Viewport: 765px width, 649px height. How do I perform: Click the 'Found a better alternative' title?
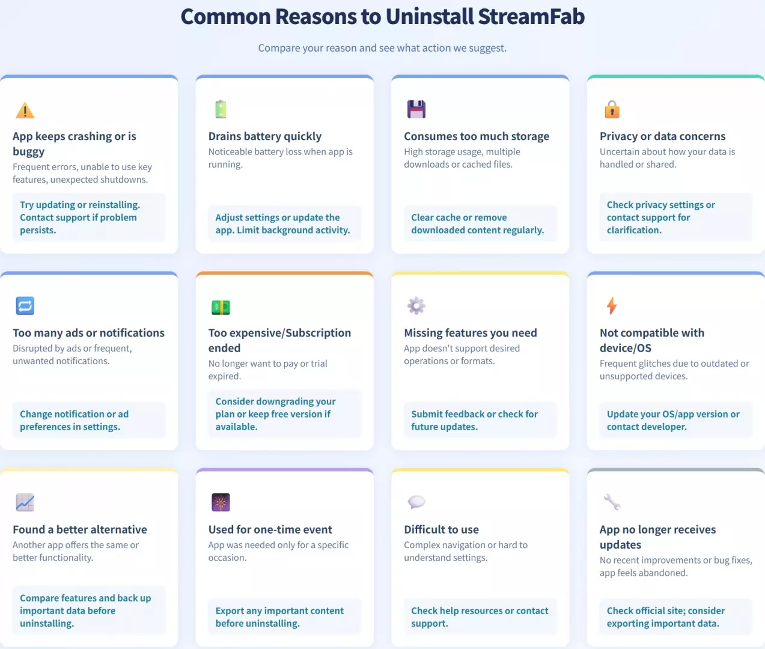[80, 529]
